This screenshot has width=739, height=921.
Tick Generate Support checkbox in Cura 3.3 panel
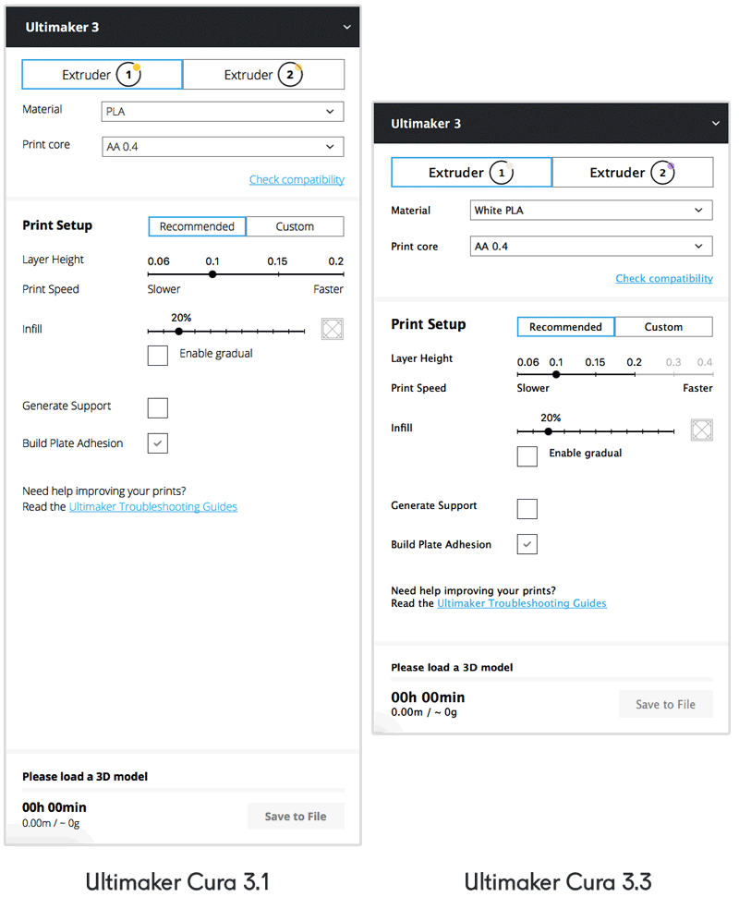coord(527,508)
